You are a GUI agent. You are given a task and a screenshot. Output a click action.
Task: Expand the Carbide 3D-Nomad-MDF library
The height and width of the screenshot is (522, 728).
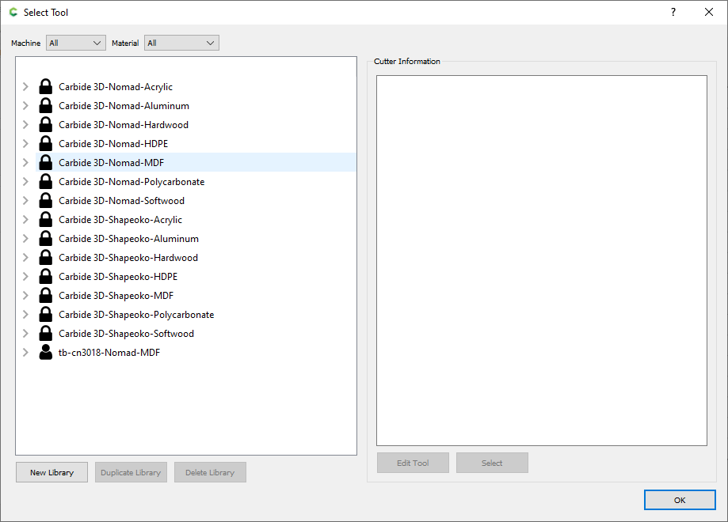coord(25,162)
